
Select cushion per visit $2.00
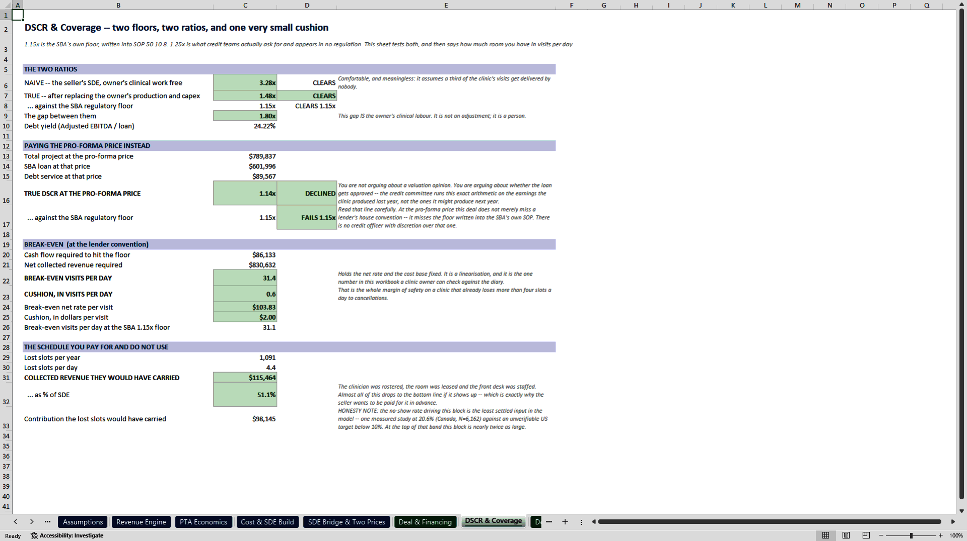245,317
